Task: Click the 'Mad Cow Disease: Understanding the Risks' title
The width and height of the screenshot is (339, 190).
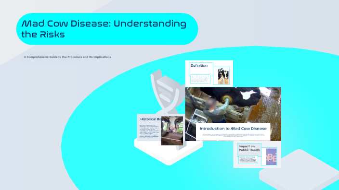Action: (x=104, y=29)
